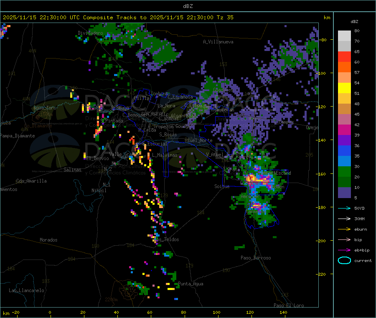Click the cyan 'current' ellipse legend symbol
Screen dimensions: 376x318
(344, 260)
